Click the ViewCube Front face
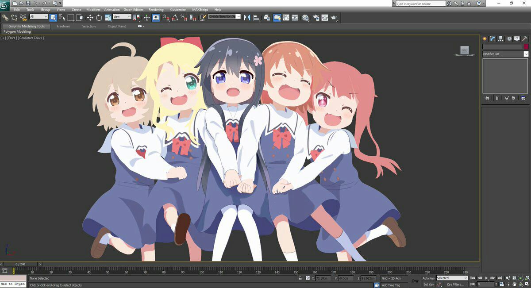531x288 pixels. pos(465,50)
